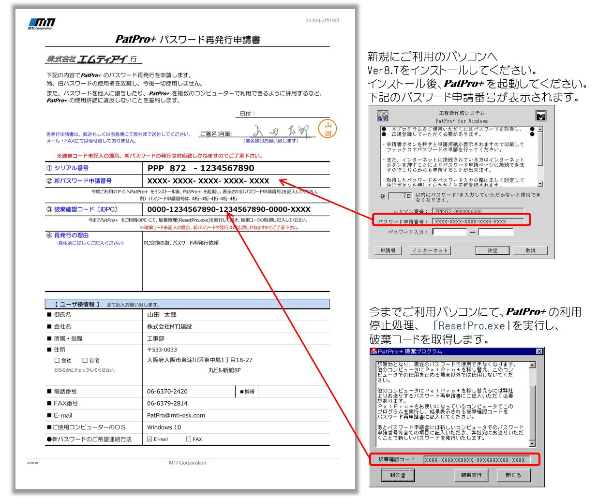
Task: Click the 破棄実行 button
Action: pos(471,475)
